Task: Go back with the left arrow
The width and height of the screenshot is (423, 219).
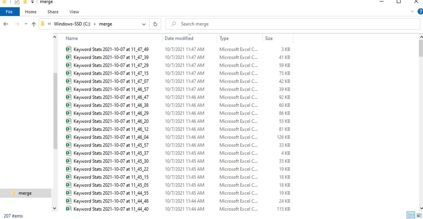Action: pos(6,24)
